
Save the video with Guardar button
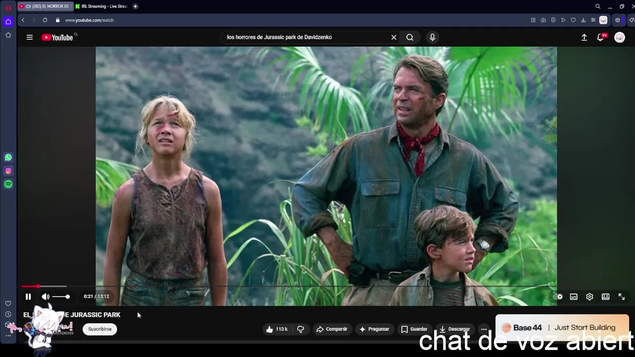click(x=414, y=329)
